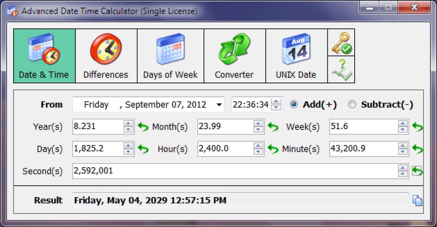Select the UNIX Date tool

coord(296,55)
